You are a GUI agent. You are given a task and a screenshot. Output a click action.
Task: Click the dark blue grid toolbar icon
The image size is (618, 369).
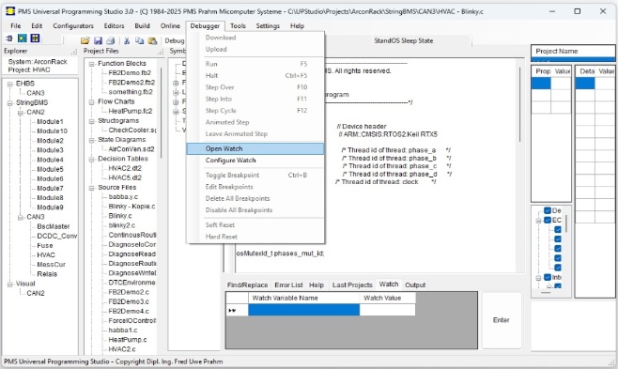[35, 38]
